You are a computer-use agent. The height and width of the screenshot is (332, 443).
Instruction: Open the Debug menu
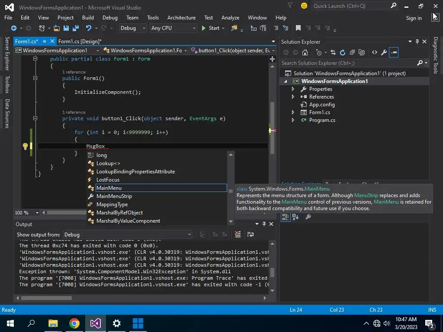click(110, 17)
